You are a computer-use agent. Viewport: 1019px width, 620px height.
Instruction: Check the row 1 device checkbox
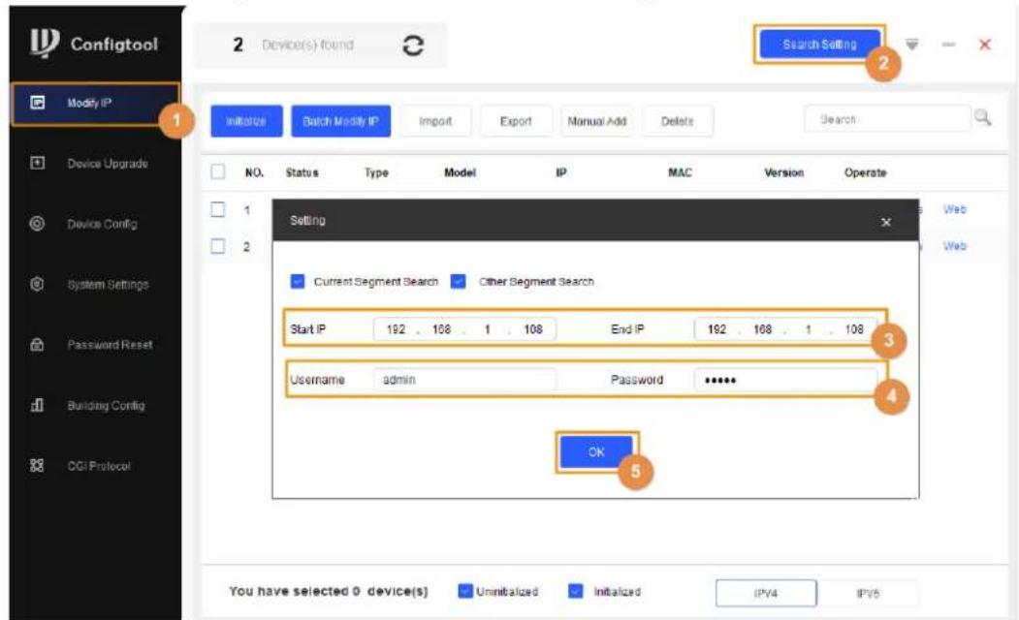tap(218, 209)
